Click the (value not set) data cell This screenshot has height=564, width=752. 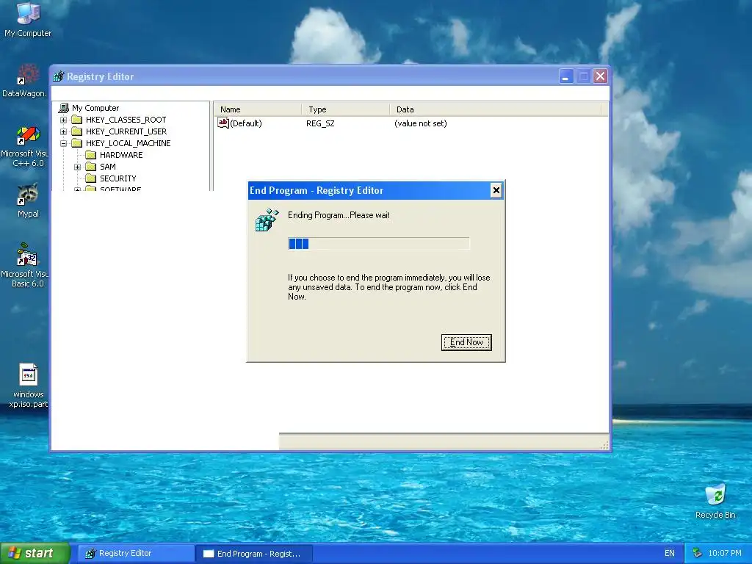tap(421, 123)
